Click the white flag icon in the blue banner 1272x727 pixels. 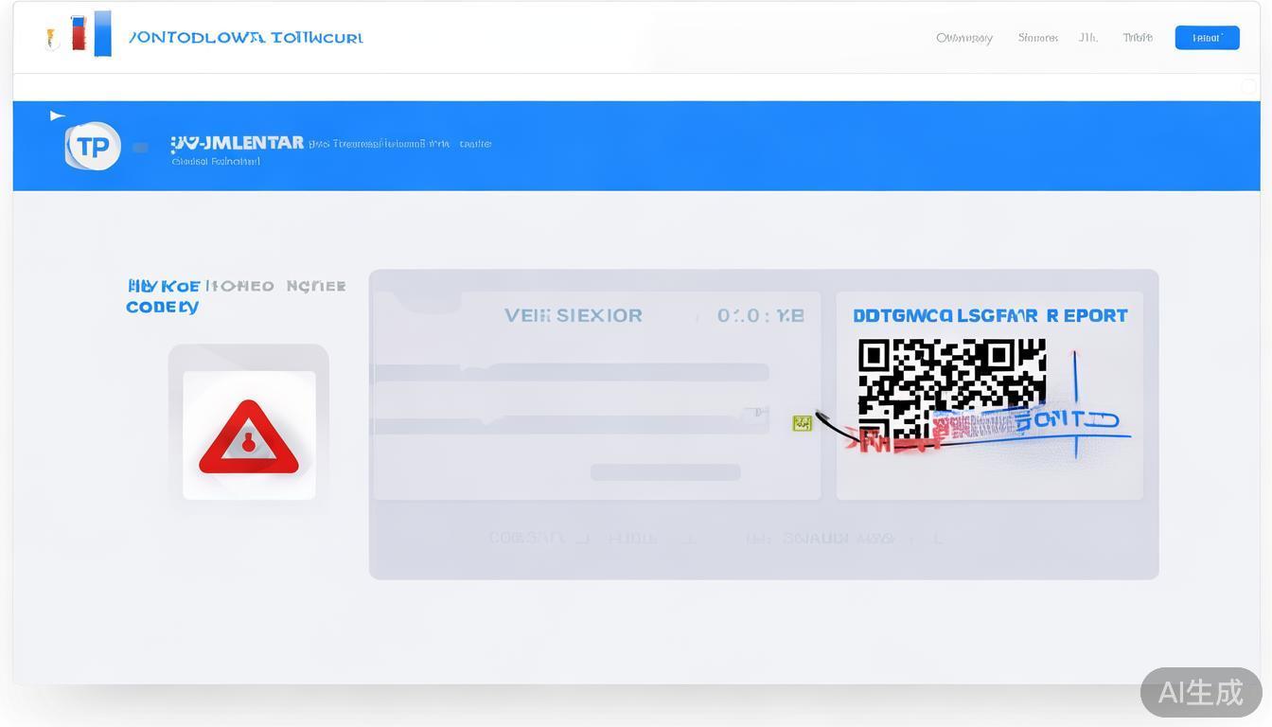pyautogui.click(x=57, y=115)
